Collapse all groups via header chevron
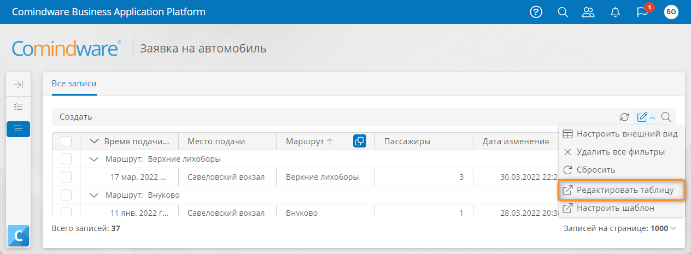Image resolution: width=691 pixels, height=254 pixels. pyautogui.click(x=93, y=141)
